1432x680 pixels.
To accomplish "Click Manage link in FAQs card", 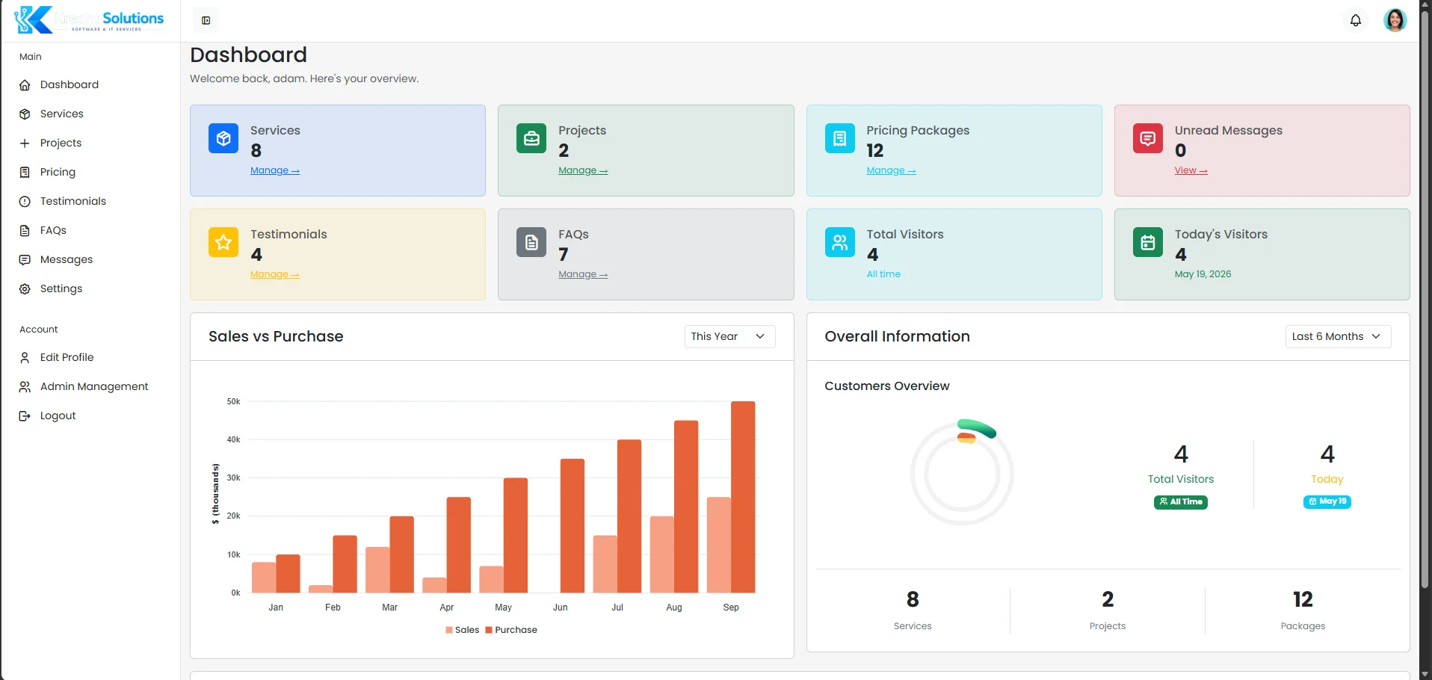I will [x=583, y=274].
